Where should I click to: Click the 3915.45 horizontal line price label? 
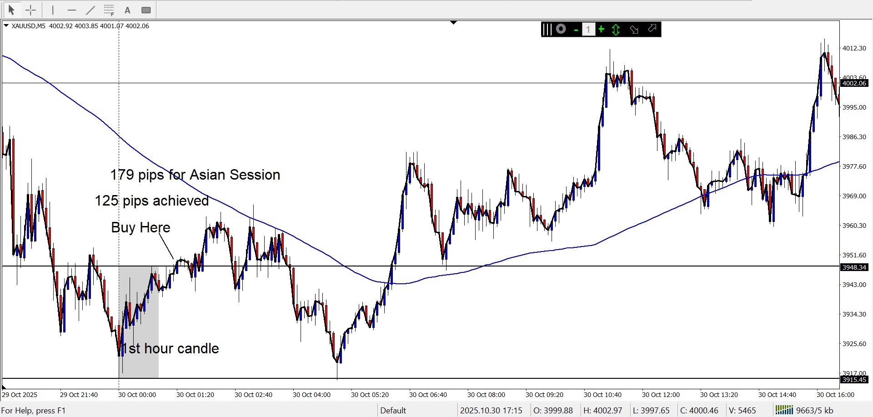[854, 380]
